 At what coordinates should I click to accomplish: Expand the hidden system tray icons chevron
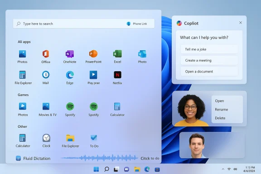(x=223, y=169)
